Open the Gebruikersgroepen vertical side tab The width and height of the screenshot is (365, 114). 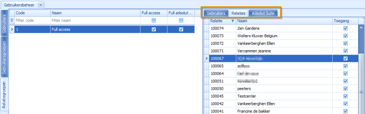[x=4, y=57]
